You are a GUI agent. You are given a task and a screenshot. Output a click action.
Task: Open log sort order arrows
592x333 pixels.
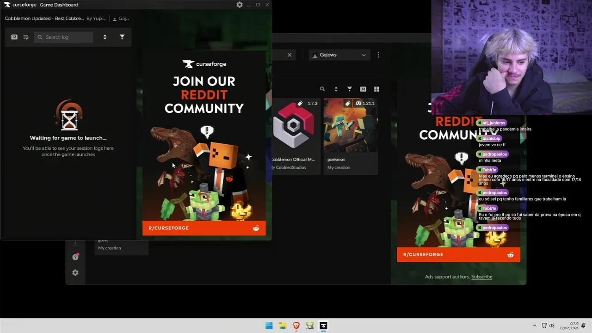(x=105, y=37)
